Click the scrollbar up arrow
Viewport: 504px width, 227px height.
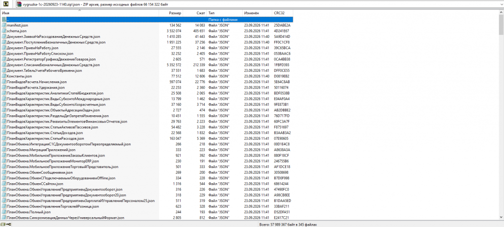pos(501,13)
